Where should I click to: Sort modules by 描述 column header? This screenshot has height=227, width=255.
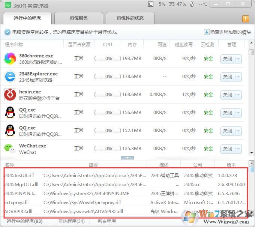(x=164, y=165)
